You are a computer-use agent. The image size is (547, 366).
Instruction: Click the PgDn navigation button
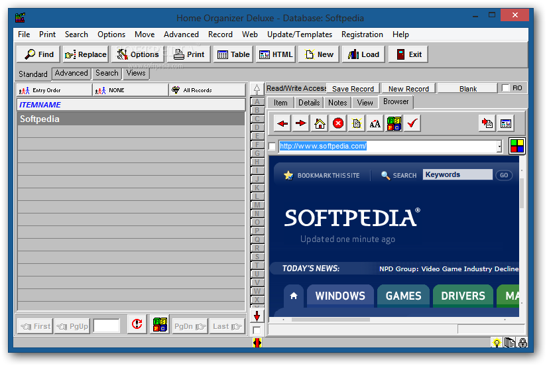(x=190, y=326)
